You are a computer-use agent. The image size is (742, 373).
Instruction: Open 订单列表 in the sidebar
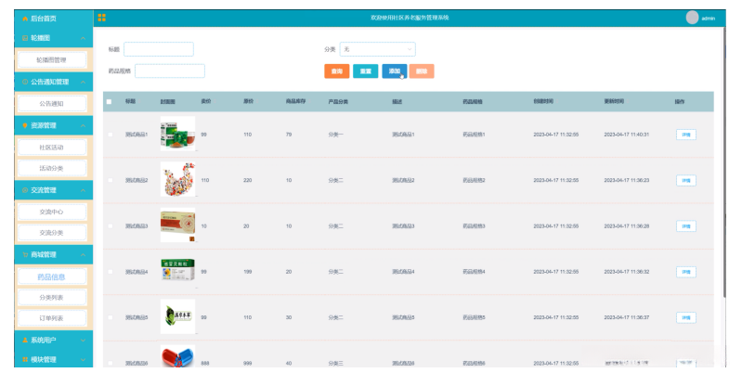click(x=52, y=318)
